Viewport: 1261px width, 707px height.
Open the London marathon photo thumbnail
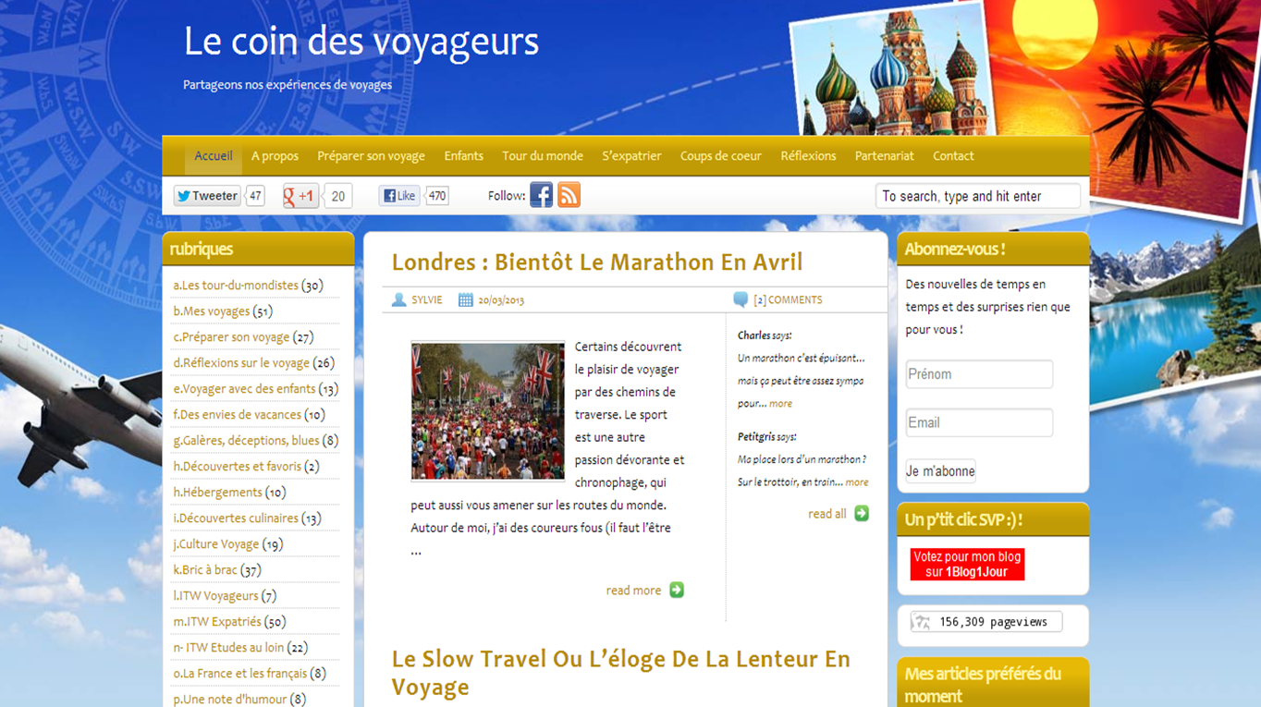click(x=487, y=411)
